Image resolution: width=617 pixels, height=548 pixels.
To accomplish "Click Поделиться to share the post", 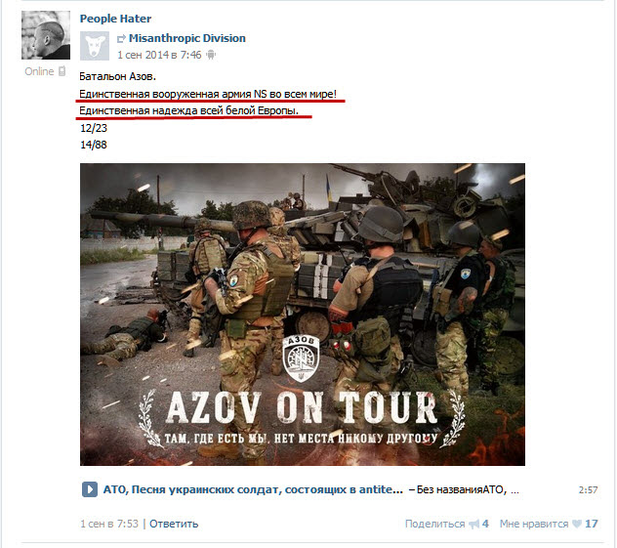I will (x=434, y=524).
